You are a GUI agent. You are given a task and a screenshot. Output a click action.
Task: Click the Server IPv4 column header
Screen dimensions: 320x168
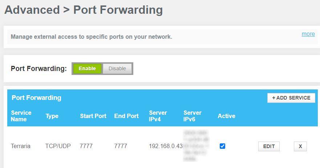click(158, 116)
